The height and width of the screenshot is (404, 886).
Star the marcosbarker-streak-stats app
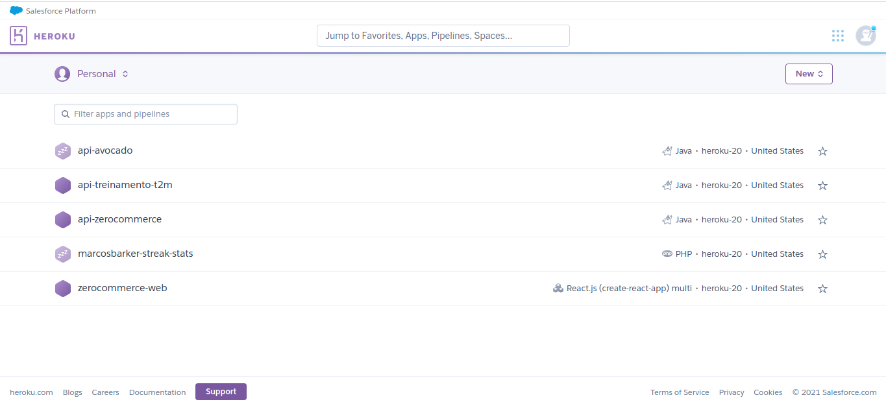[x=822, y=254]
